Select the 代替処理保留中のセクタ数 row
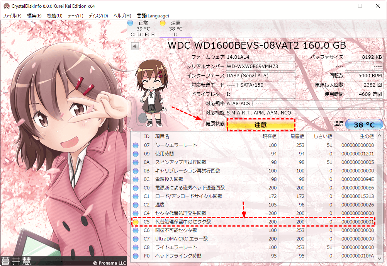 (x=253, y=222)
